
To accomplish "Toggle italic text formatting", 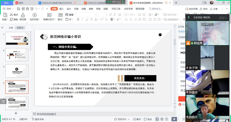I will pyautogui.click(x=82, y=19).
